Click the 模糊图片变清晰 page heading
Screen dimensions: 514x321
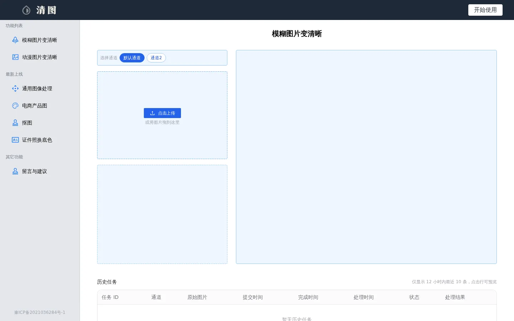point(297,34)
